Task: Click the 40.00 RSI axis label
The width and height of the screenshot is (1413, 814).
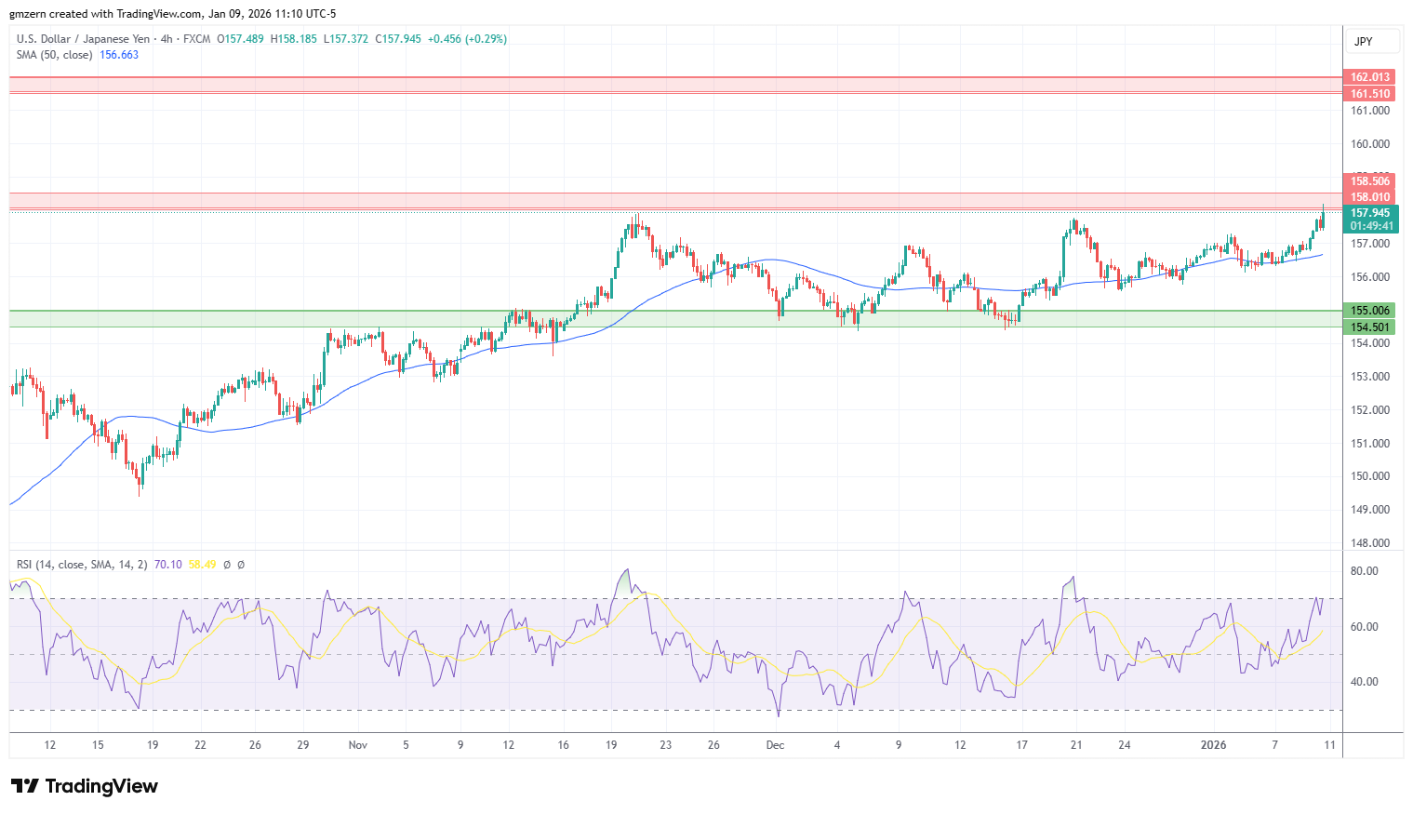Action: pos(1365,682)
